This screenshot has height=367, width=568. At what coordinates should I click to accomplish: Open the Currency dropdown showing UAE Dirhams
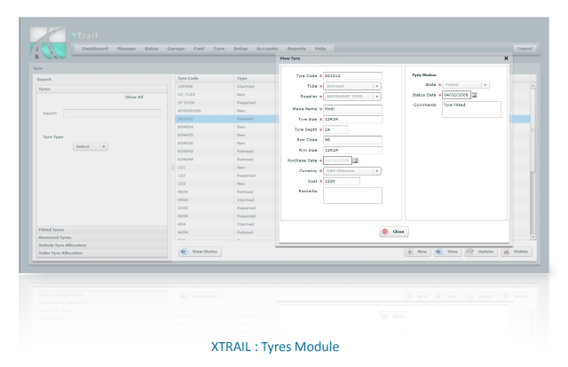(x=352, y=171)
